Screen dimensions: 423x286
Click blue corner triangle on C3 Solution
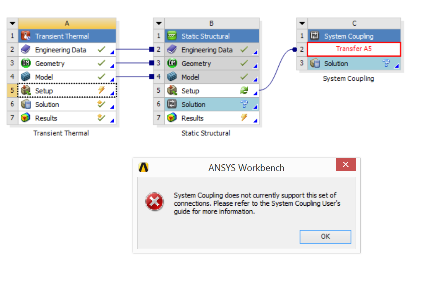click(397, 66)
